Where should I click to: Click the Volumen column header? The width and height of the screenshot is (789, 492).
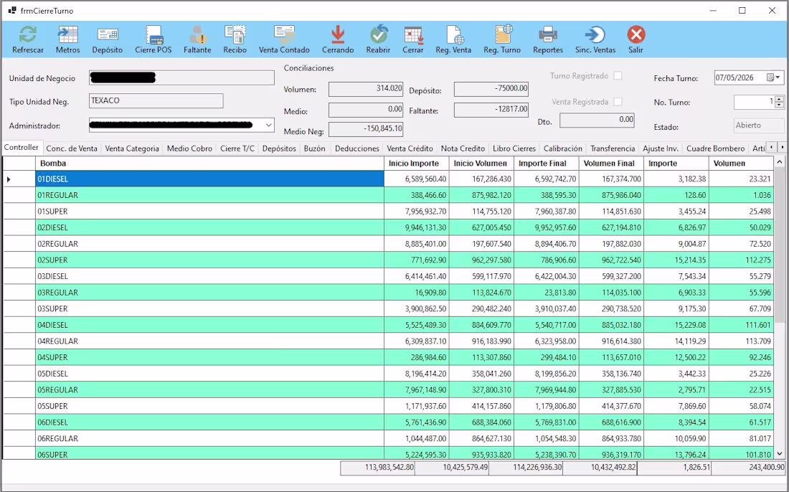(x=741, y=163)
